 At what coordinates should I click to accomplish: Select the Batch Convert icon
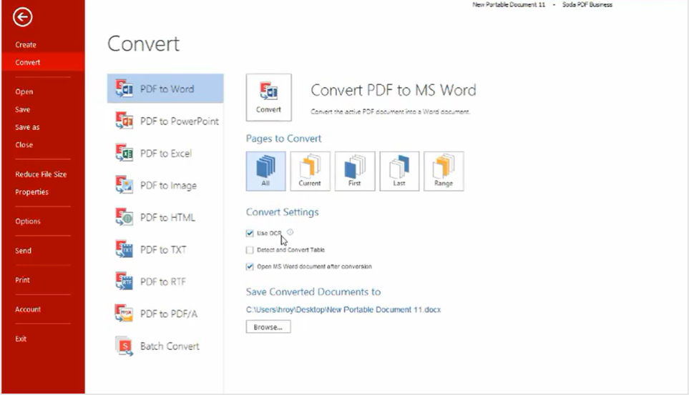click(124, 346)
